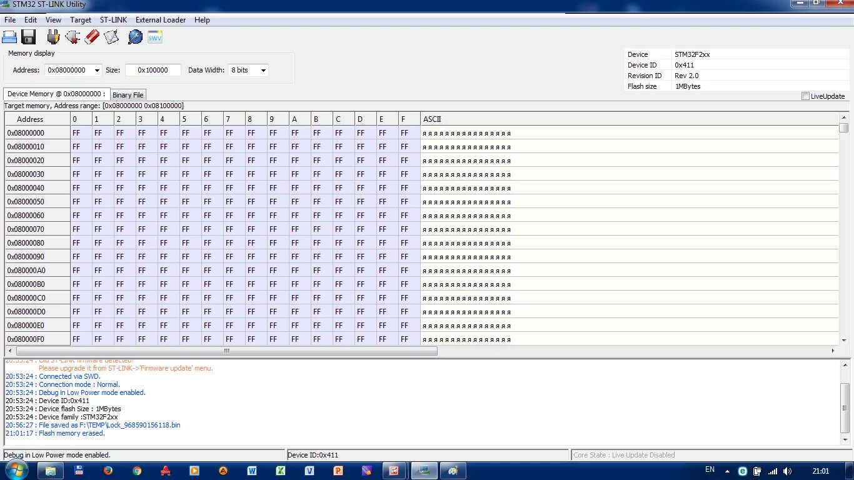Show hidden system tray icons
Screen dimensions: 854x480
pyautogui.click(x=727, y=471)
